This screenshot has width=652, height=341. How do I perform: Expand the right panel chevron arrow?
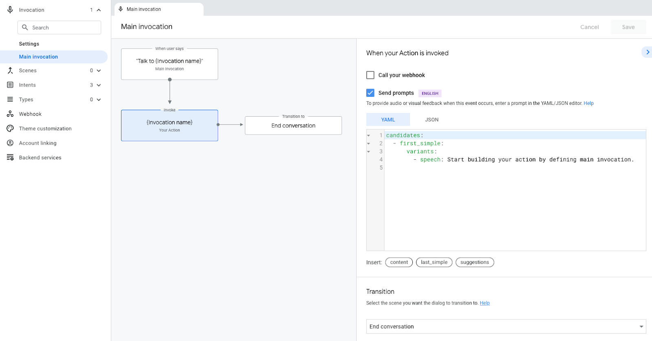(648, 52)
